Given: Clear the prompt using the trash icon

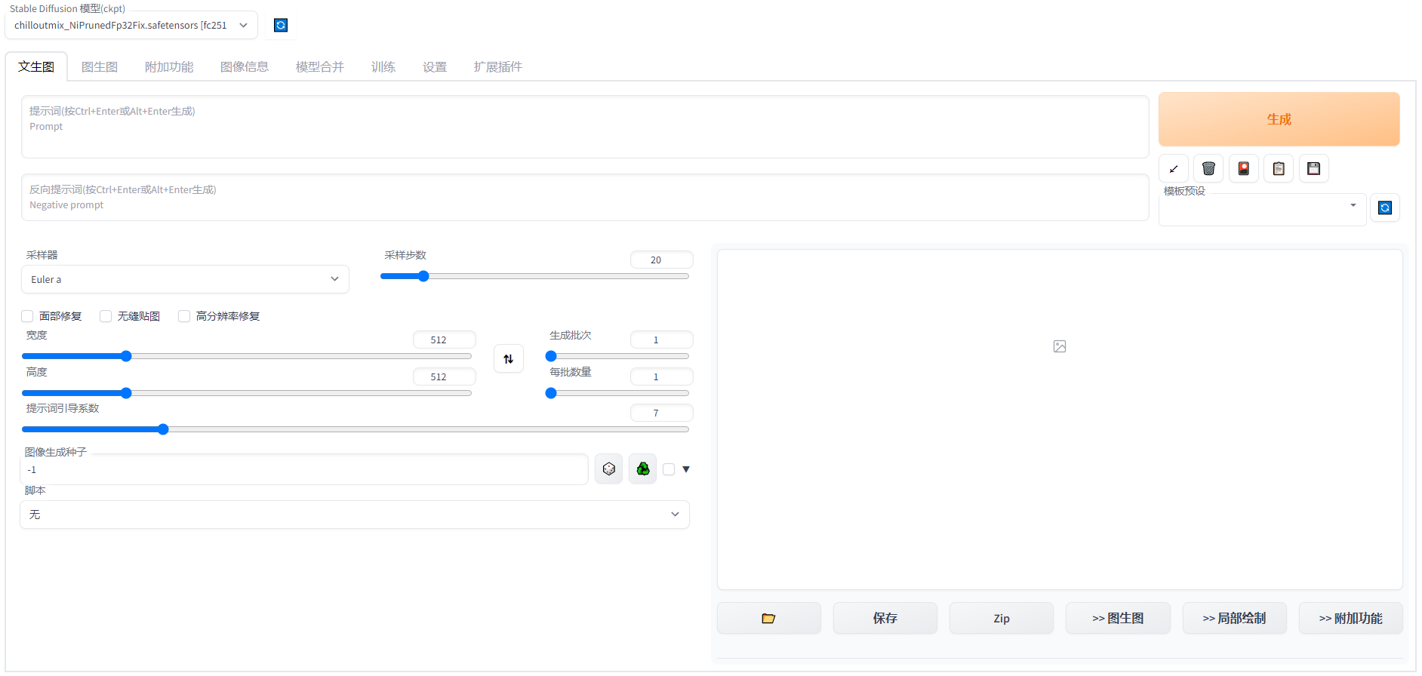Looking at the screenshot, I should [x=1208, y=169].
